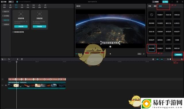The height and width of the screenshot is (109, 184).
Task: Select the 'no voice' circle-slash option
Action: pos(152,15)
